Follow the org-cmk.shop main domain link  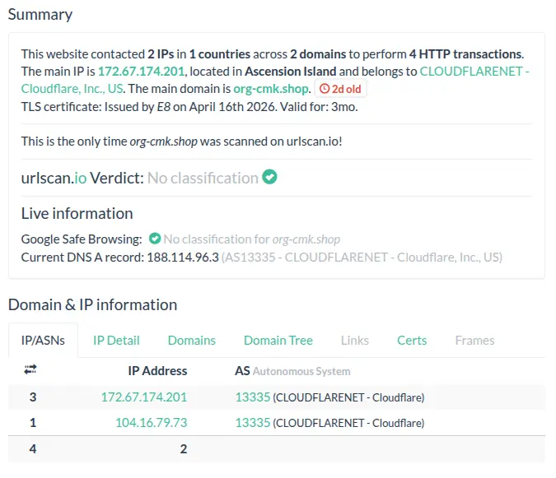pyautogui.click(x=272, y=89)
